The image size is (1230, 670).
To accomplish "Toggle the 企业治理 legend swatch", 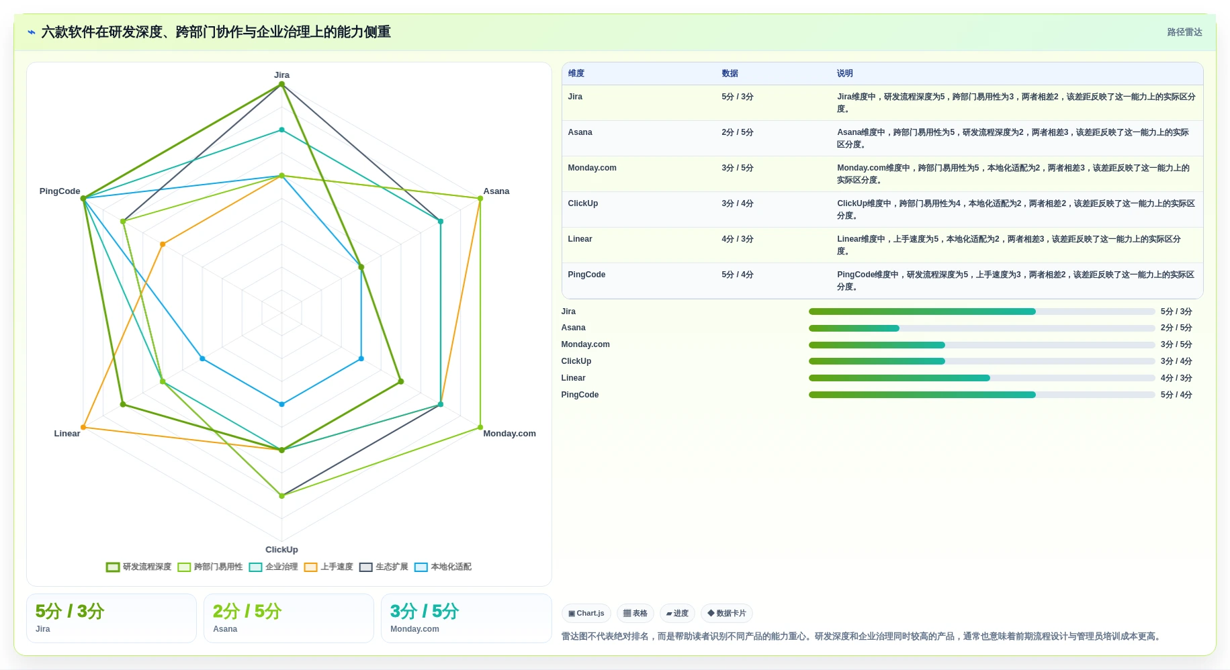I will [255, 567].
